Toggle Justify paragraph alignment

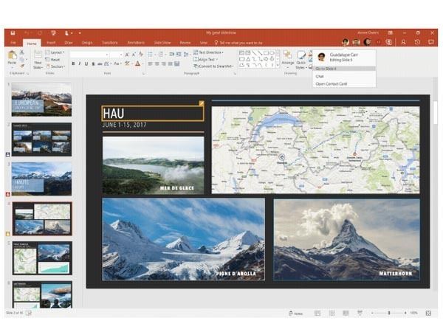(x=171, y=64)
